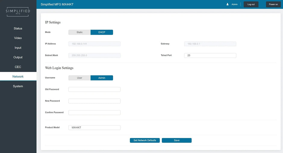Screen dimensions: 283x153
Task: Click the Simplified MFG logo
Action: coord(18,11)
